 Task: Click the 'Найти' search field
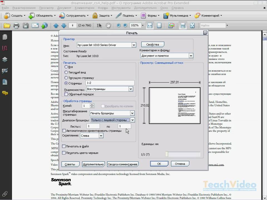point(213,26)
